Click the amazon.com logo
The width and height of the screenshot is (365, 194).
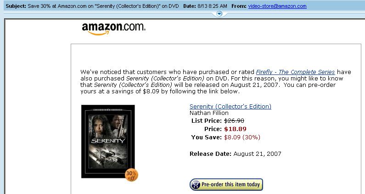pyautogui.click(x=113, y=29)
